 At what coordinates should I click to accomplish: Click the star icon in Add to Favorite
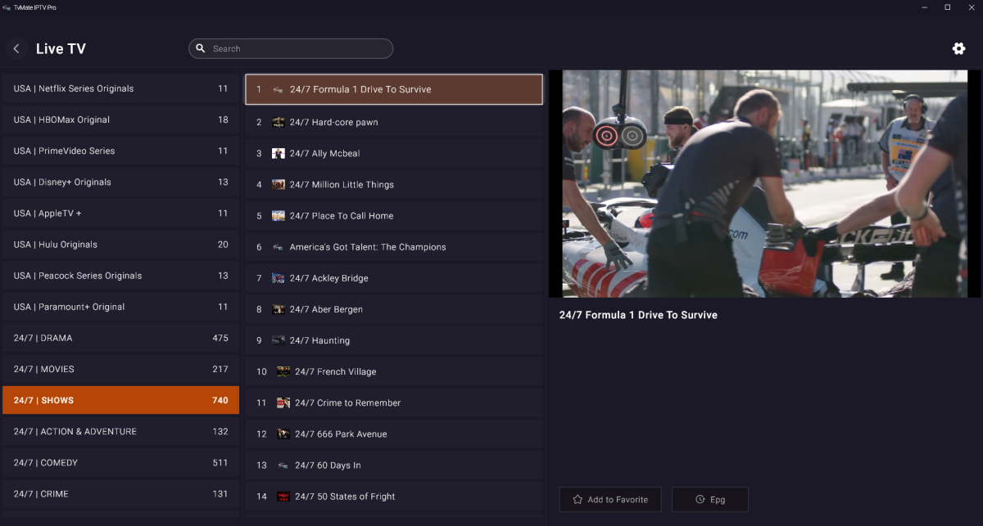pyautogui.click(x=578, y=500)
